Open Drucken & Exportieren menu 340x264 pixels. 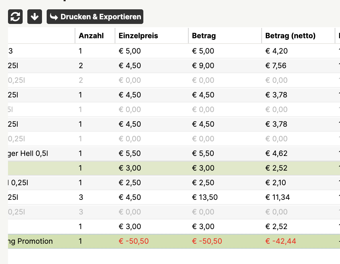(95, 17)
